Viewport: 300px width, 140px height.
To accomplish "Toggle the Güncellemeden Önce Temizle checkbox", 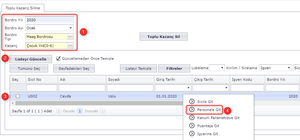I will click(58, 59).
